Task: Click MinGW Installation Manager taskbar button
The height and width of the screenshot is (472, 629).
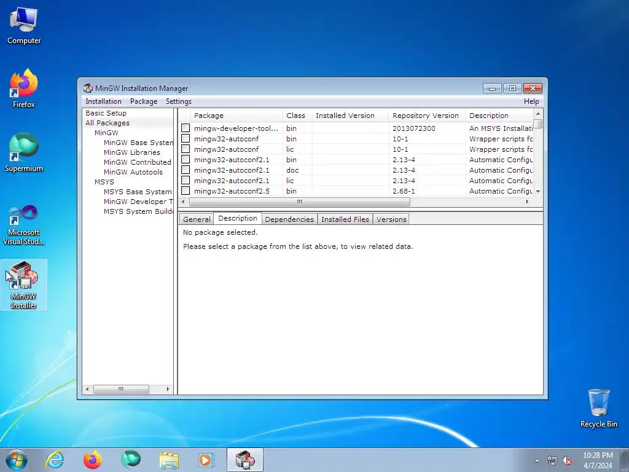Action: pos(245,460)
